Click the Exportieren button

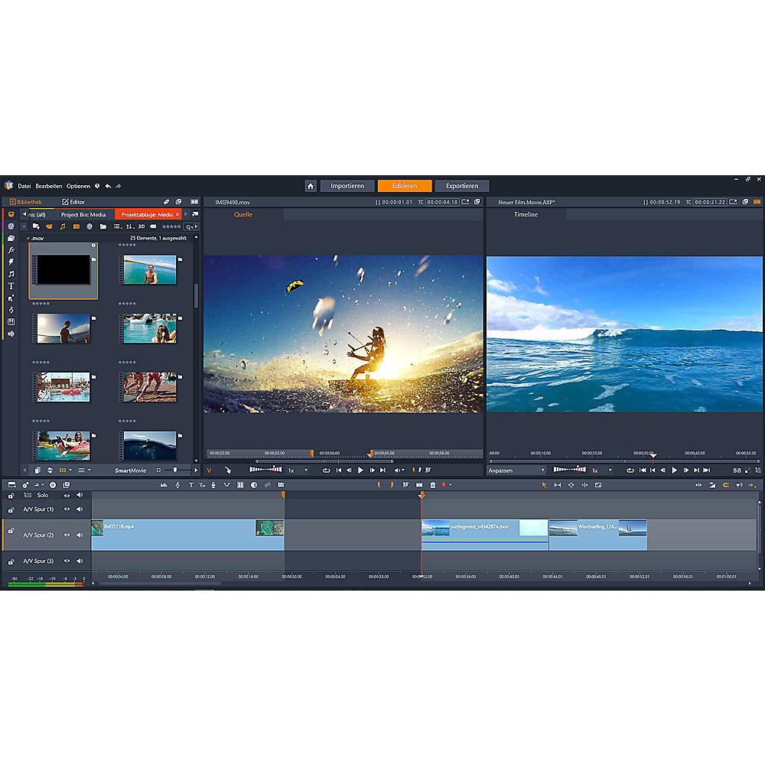[462, 186]
